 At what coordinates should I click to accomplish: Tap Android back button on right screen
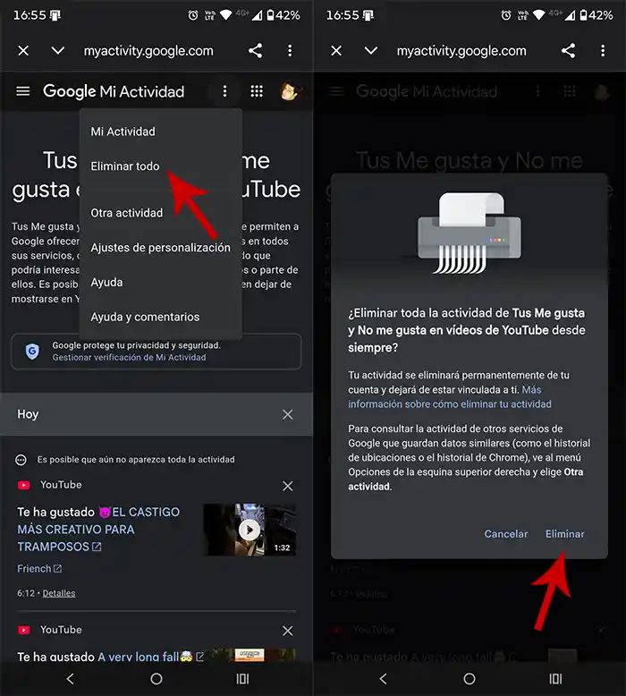(384, 679)
